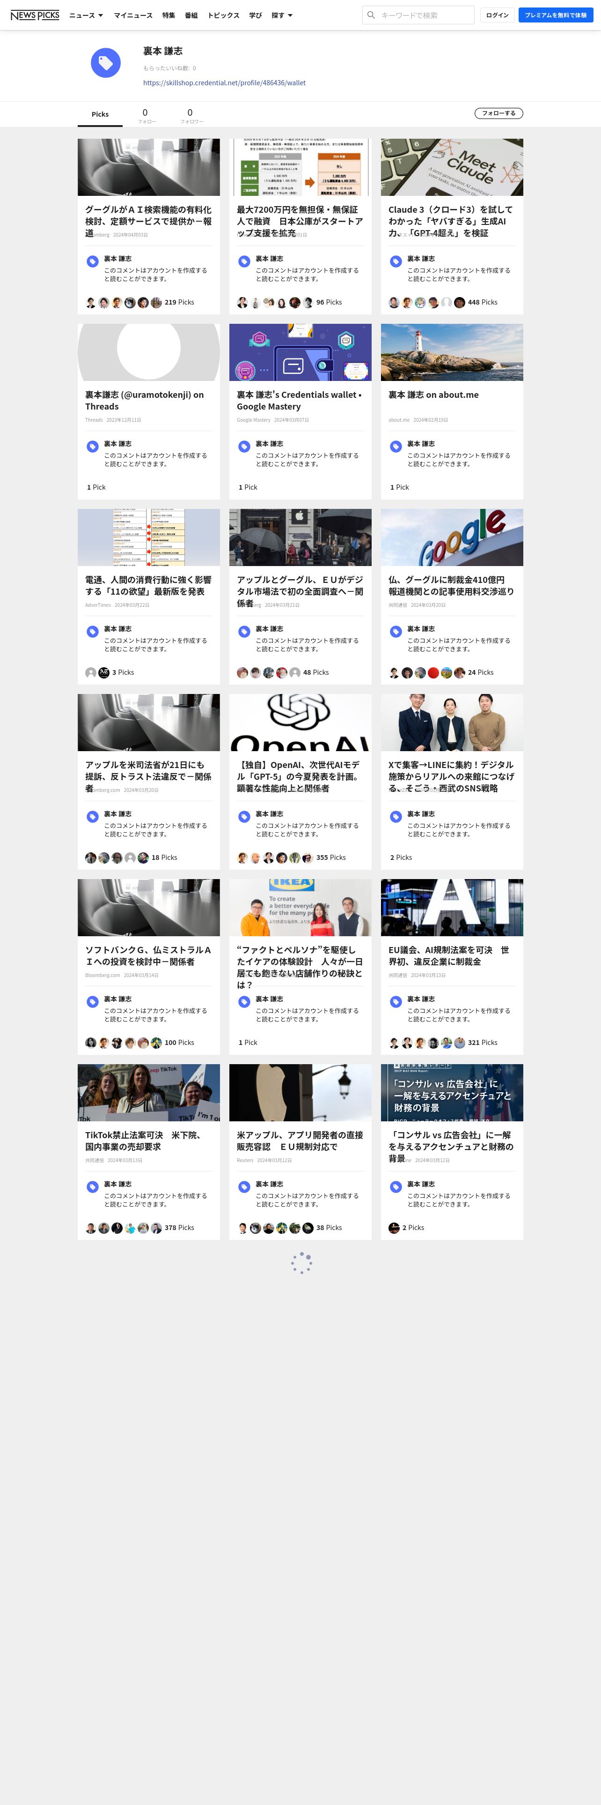Open the NewsPicks logo home link
Image resolution: width=601 pixels, height=1805 pixels.
[x=35, y=15]
